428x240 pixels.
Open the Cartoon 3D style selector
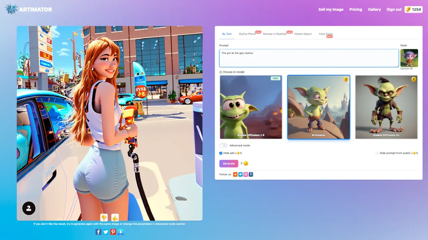[409, 58]
